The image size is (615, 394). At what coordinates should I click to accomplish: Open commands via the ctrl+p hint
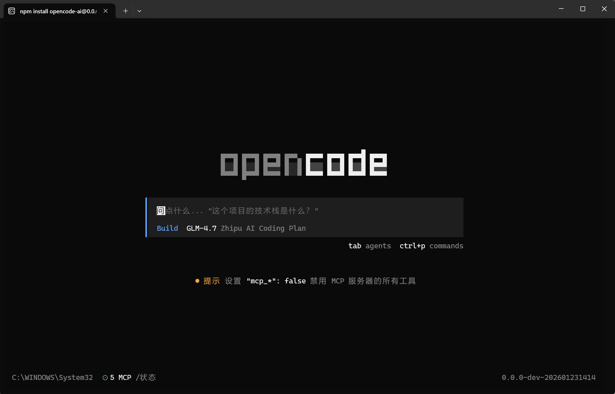pos(431,246)
